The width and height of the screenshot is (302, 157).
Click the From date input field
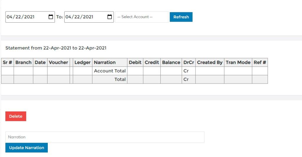pyautogui.click(x=30, y=17)
